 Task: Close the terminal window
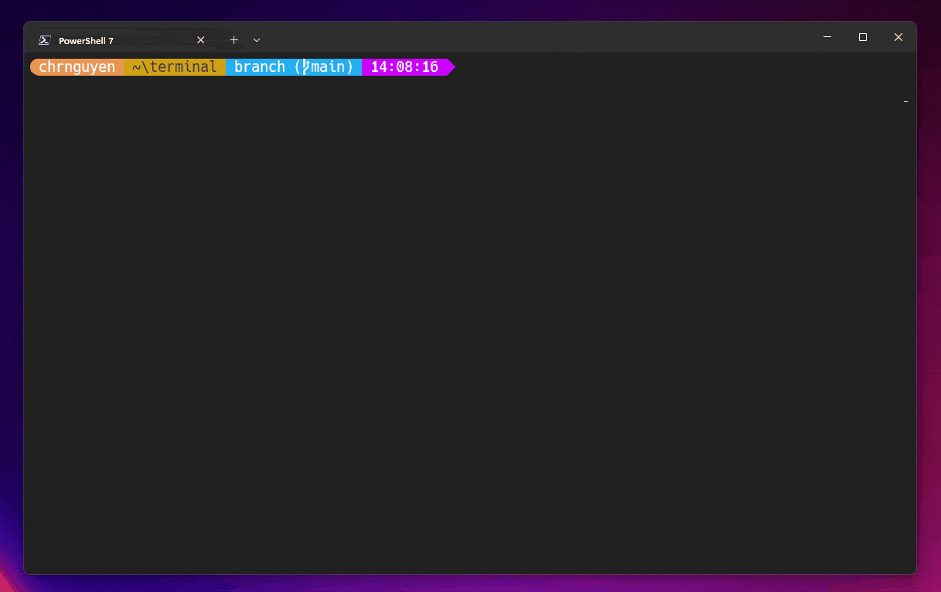(898, 37)
